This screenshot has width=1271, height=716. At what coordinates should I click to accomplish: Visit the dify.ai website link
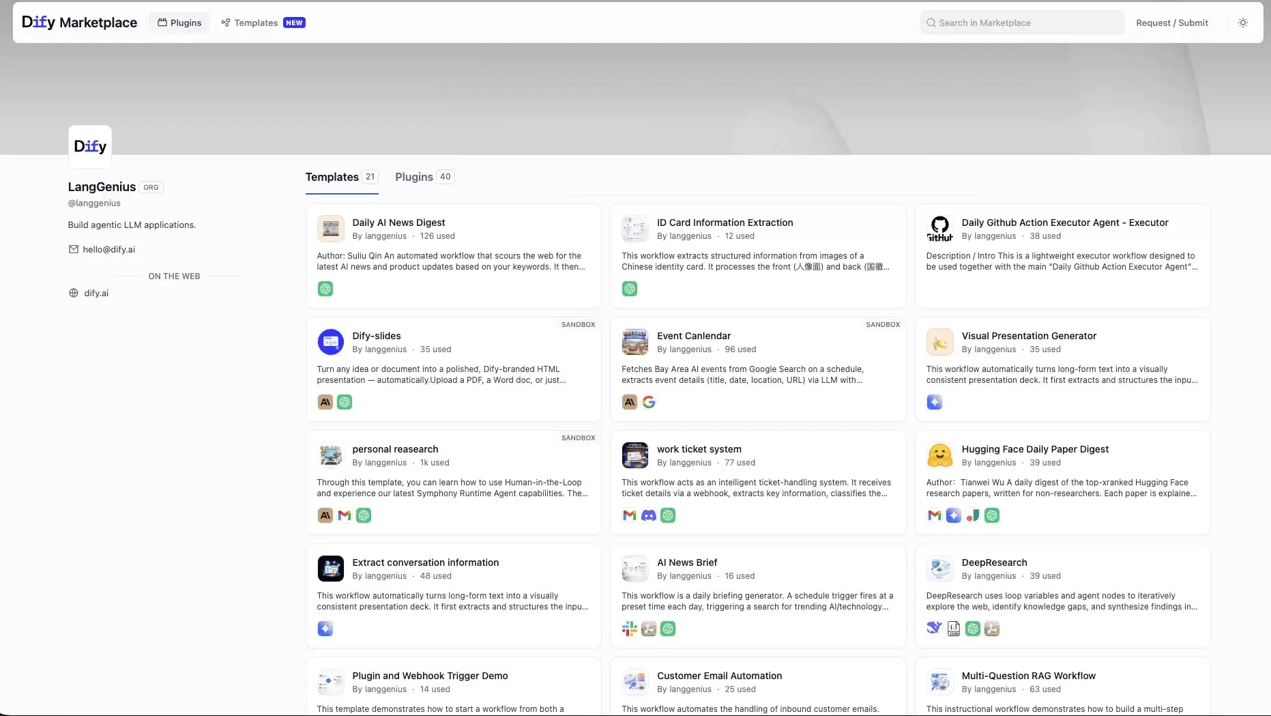96,293
